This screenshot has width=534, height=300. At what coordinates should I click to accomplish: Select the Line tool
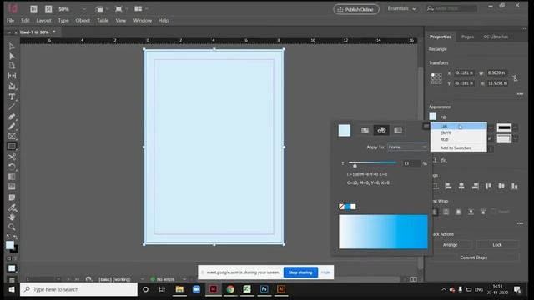tap(12, 107)
